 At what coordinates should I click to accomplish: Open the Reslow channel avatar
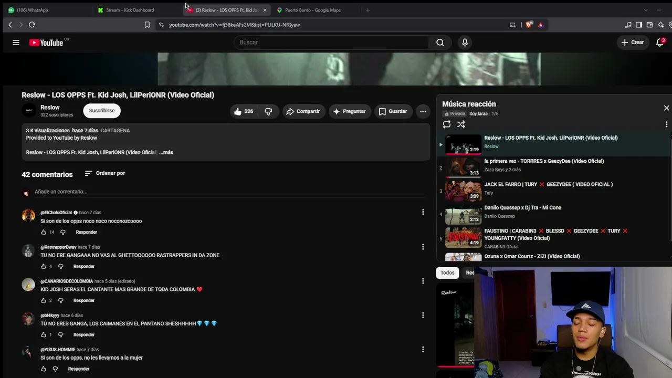tap(29, 110)
